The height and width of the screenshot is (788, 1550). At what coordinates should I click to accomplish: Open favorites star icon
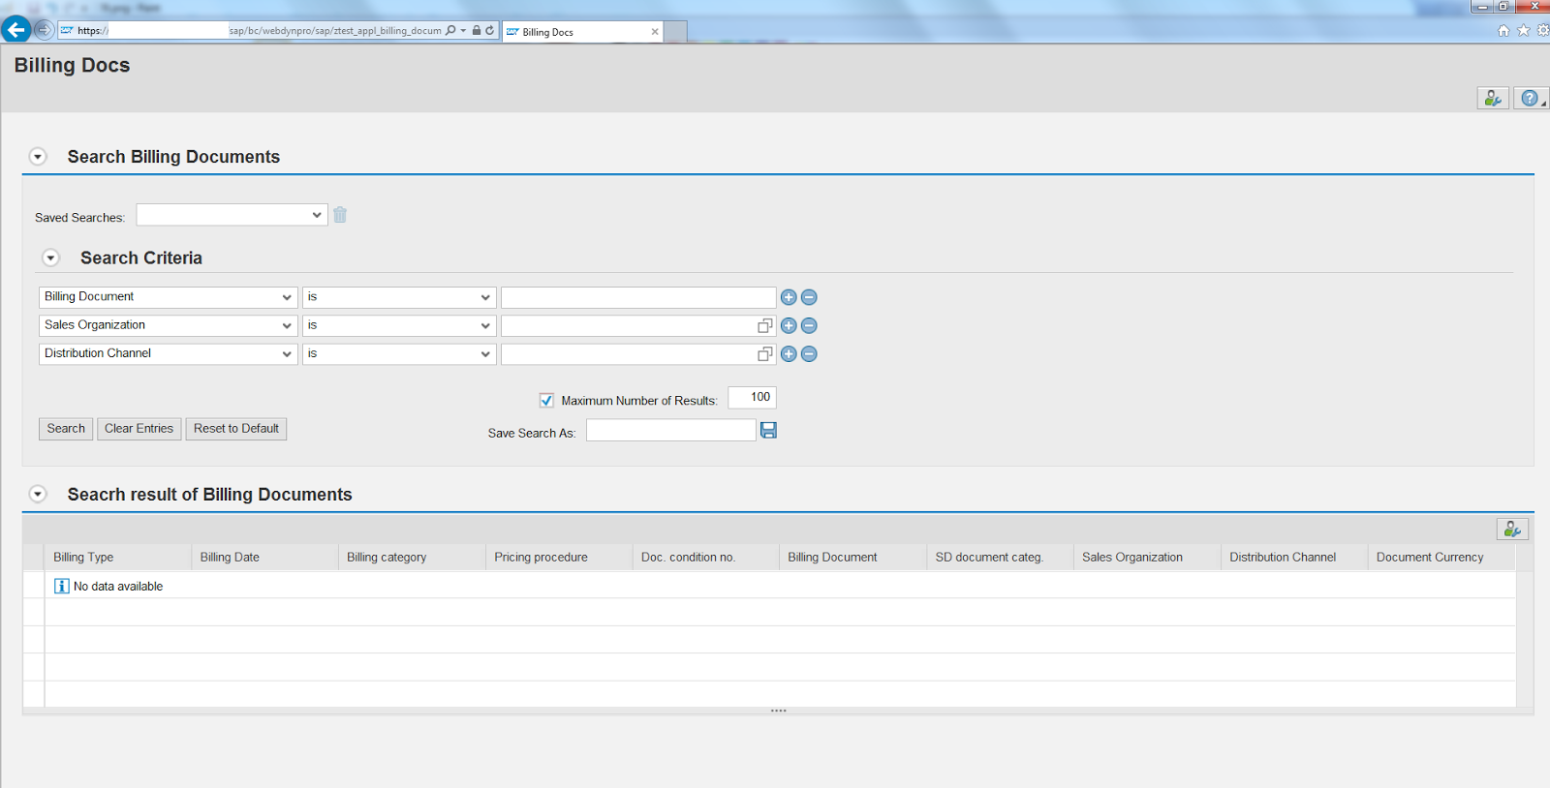coord(1523,30)
